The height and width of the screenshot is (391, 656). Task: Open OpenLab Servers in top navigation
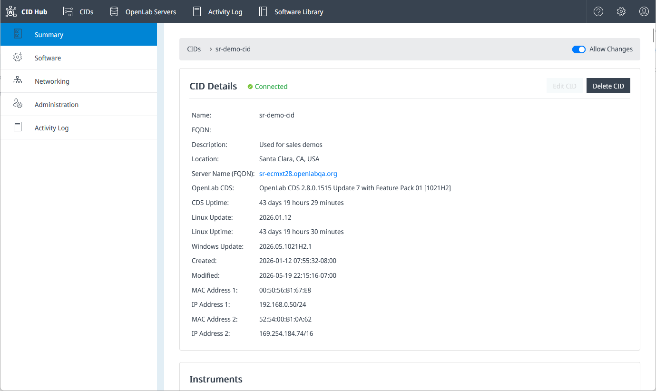coord(151,12)
